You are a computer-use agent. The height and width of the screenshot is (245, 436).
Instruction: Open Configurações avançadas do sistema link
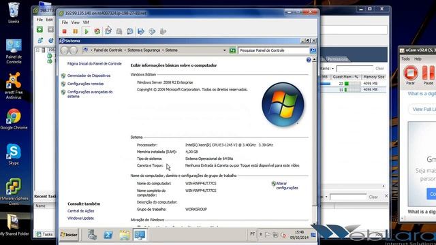tap(90, 94)
